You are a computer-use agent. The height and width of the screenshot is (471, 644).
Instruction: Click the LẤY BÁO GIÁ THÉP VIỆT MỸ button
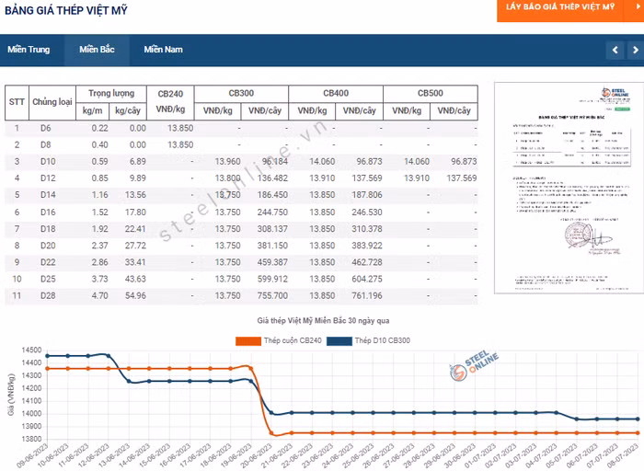coord(559,7)
